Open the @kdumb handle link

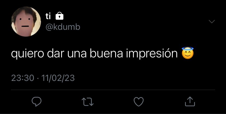tap(63, 27)
